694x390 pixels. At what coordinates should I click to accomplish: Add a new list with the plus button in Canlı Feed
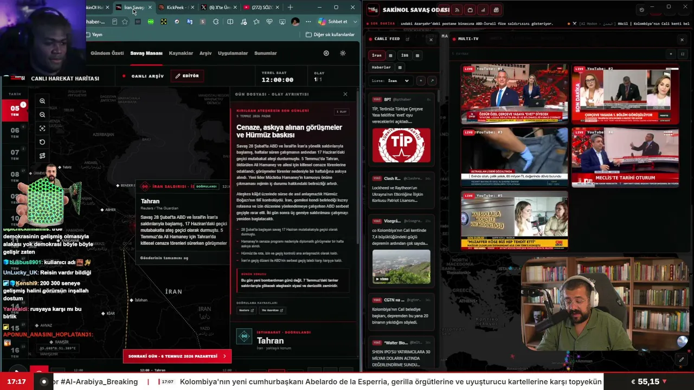point(421,81)
